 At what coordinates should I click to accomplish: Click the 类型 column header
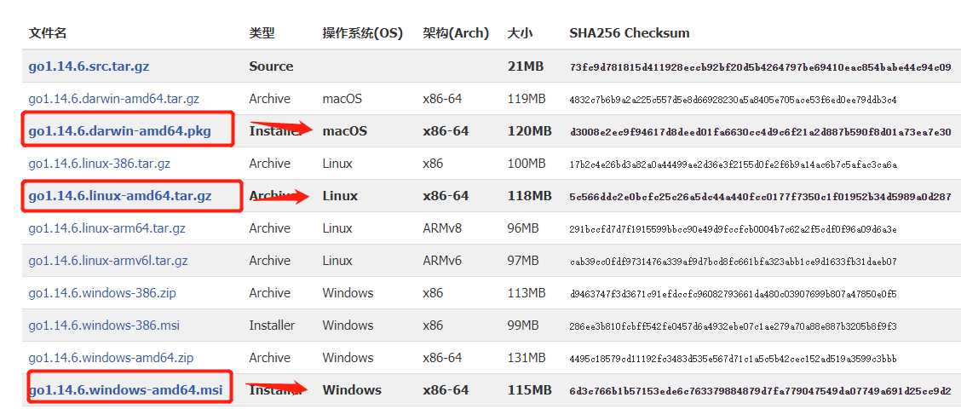(x=262, y=33)
